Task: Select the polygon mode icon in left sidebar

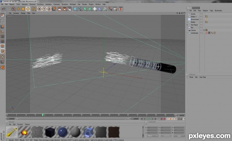Action: pyautogui.click(x=2, y=46)
